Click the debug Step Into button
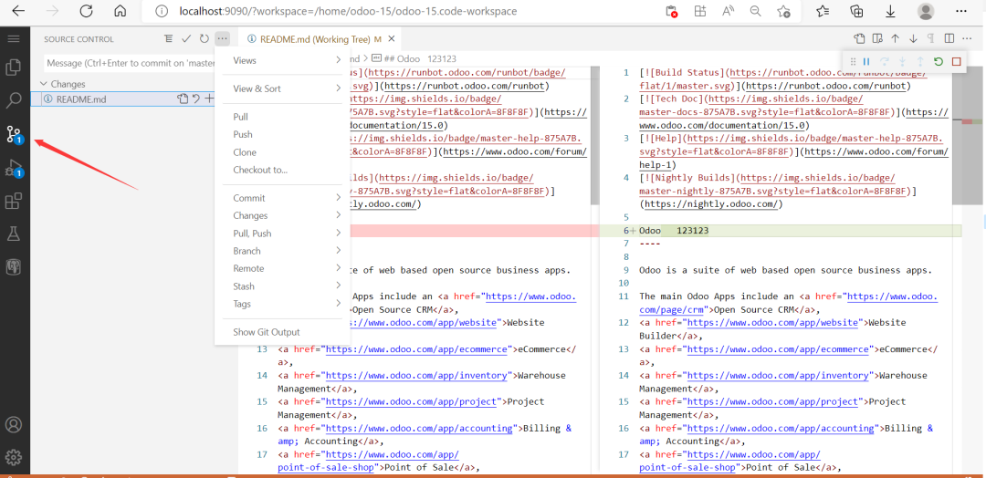 [x=902, y=61]
